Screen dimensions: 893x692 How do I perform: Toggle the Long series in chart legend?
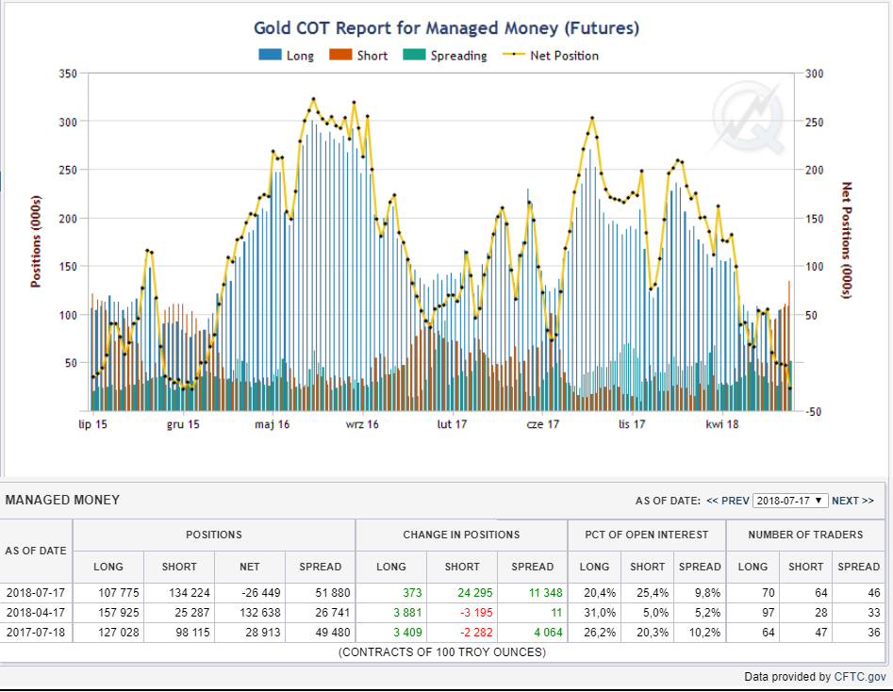coord(287,56)
